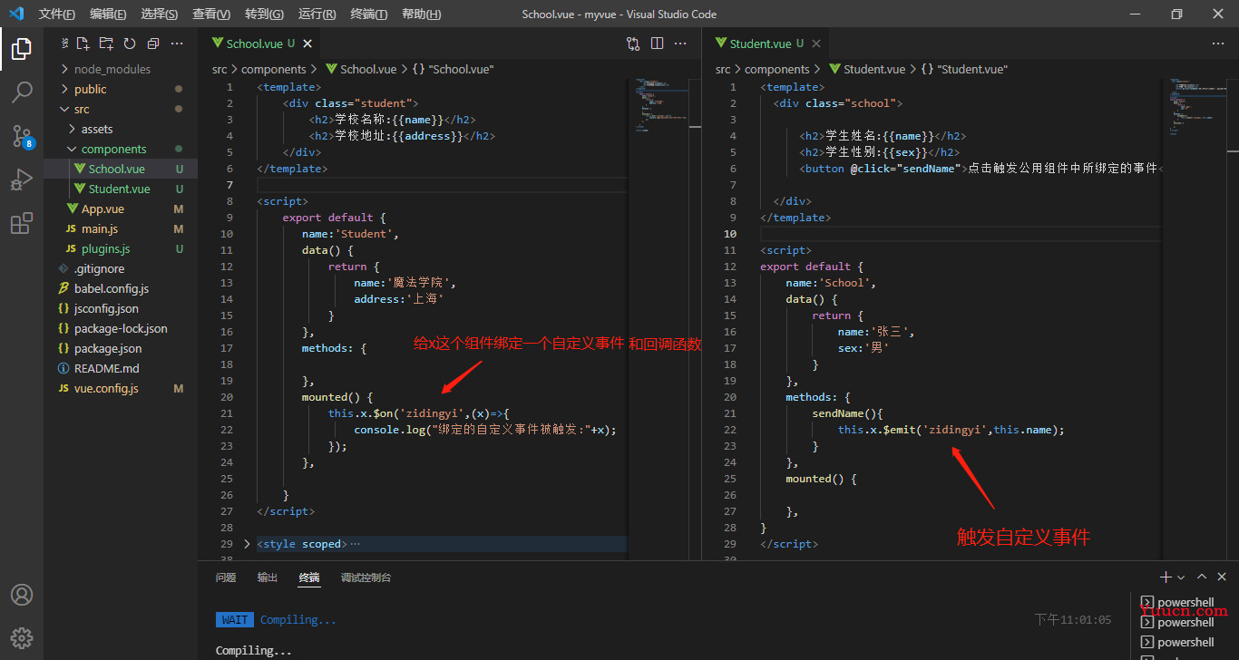The width and height of the screenshot is (1239, 660).
Task: Collapse the components folder
Action: [x=121, y=149]
